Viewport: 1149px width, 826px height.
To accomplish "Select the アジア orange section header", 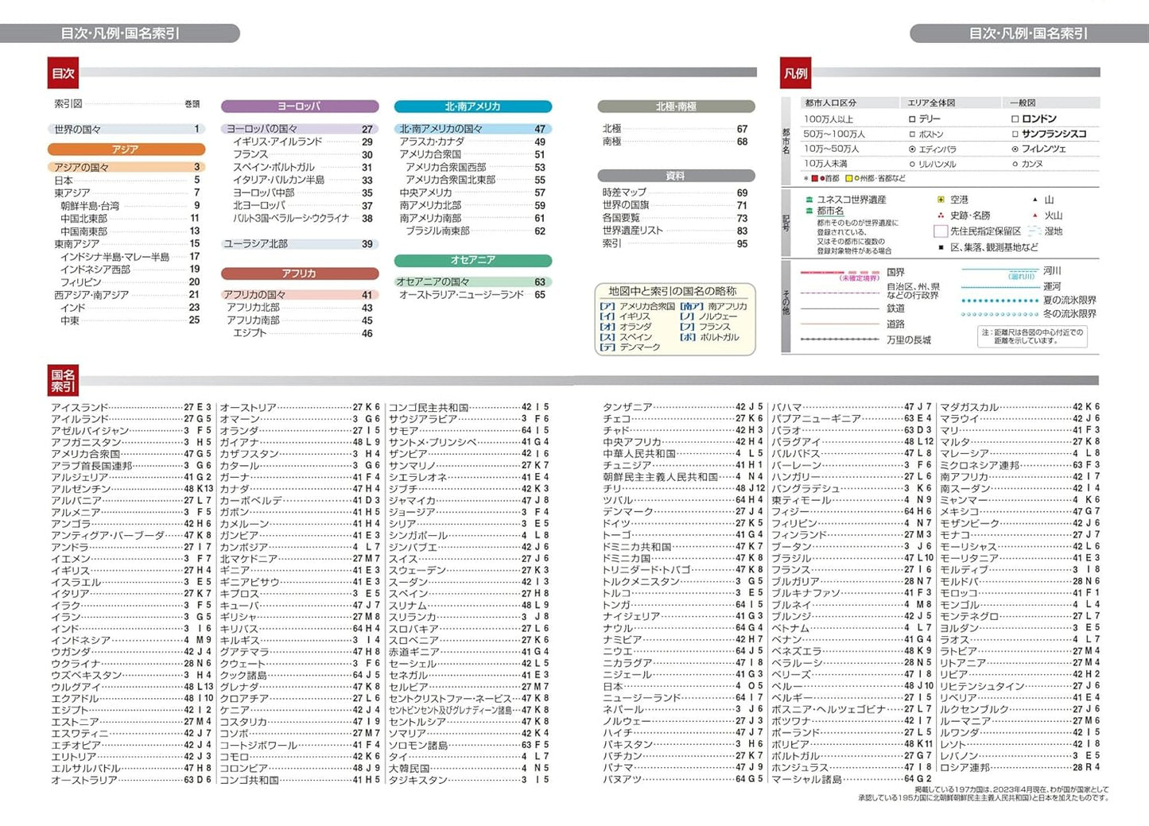I will click(x=126, y=149).
